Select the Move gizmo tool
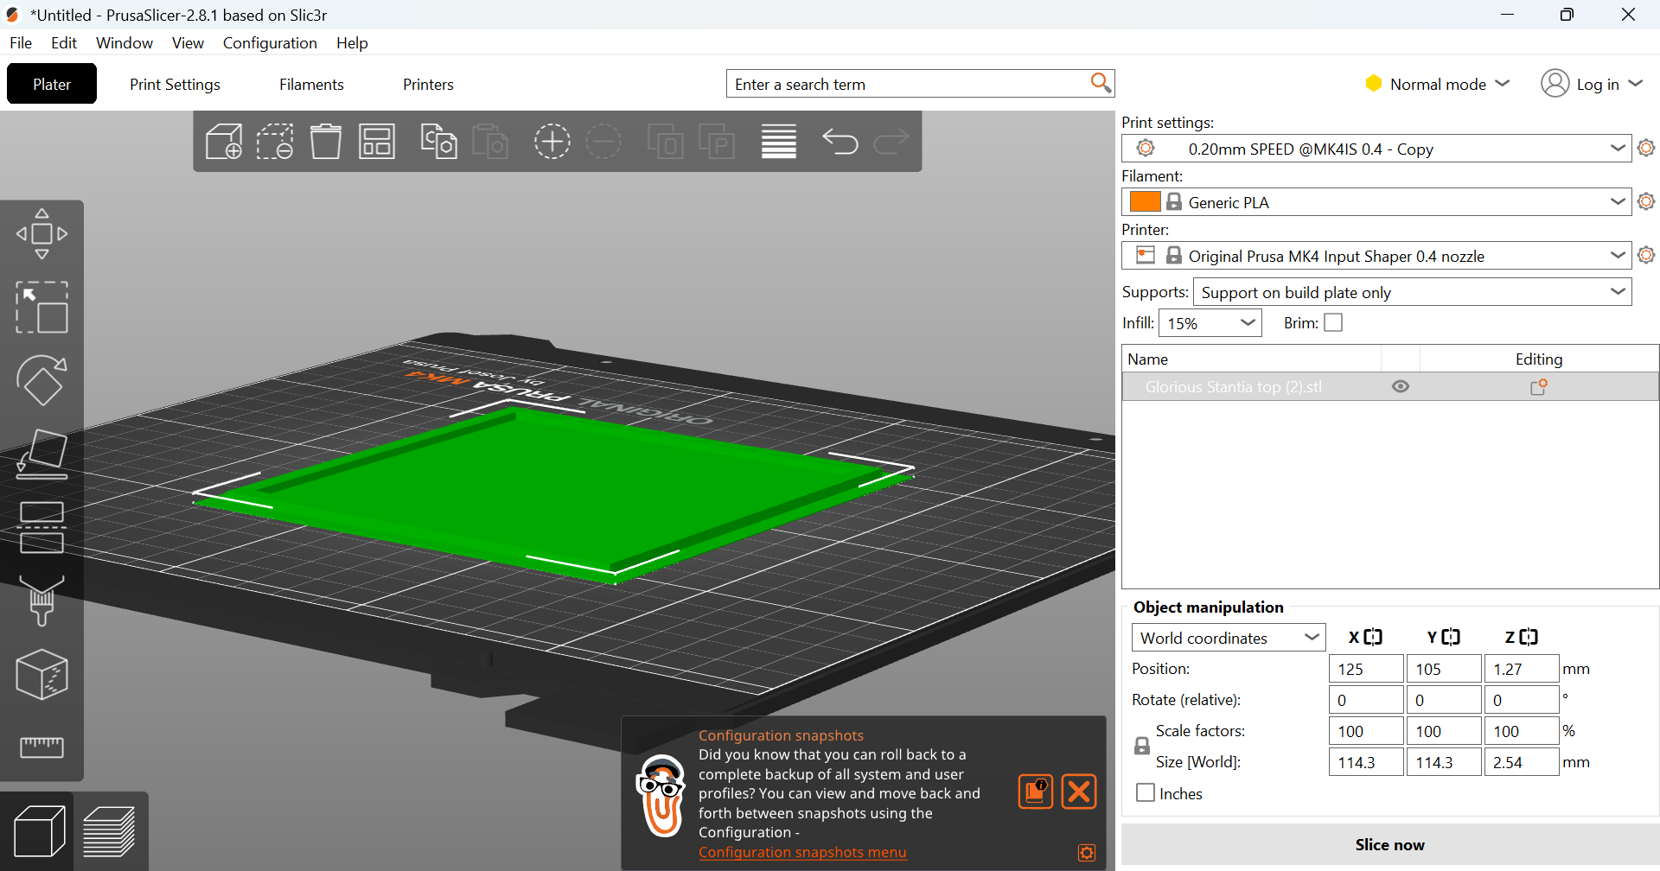 (x=41, y=233)
